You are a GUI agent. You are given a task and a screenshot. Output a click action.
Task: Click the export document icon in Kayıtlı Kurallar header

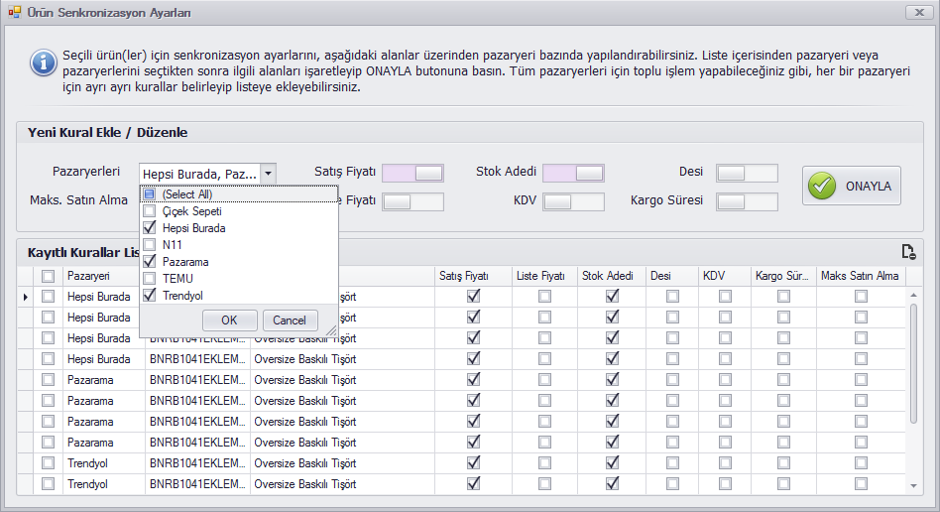point(908,252)
